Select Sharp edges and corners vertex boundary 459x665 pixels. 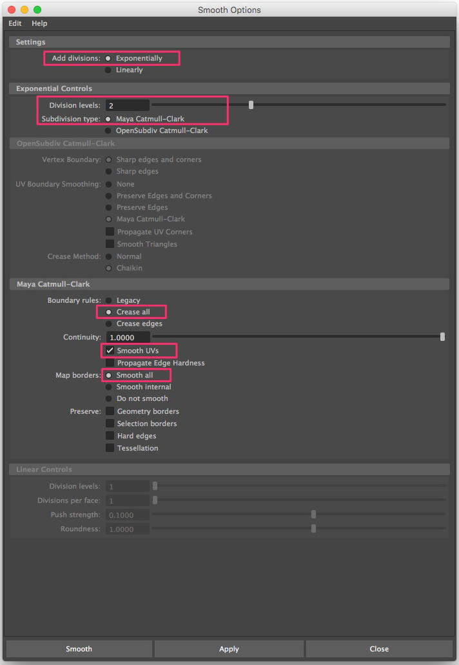coord(109,160)
